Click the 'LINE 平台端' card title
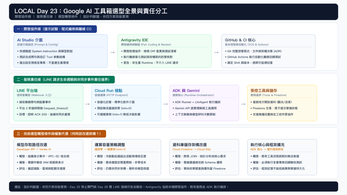Viewport: 347px width, 195px height. [27, 91]
